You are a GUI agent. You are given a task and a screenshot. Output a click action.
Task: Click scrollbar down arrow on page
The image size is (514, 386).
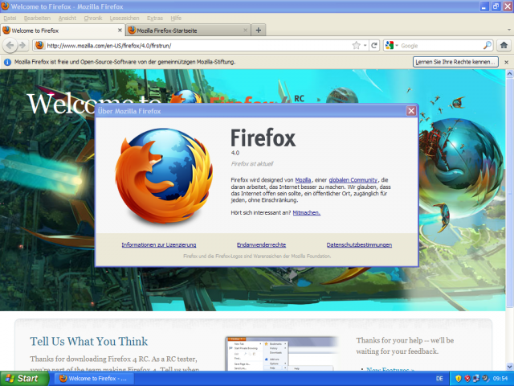point(510,367)
